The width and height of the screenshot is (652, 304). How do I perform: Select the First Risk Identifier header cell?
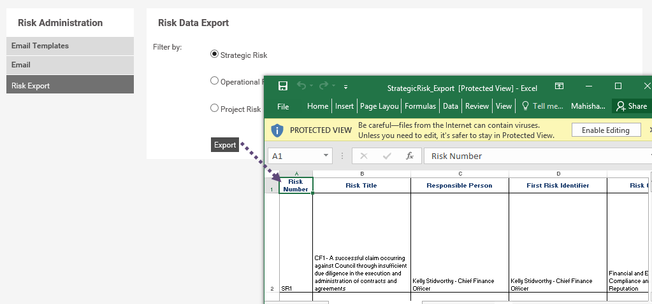coord(558,185)
